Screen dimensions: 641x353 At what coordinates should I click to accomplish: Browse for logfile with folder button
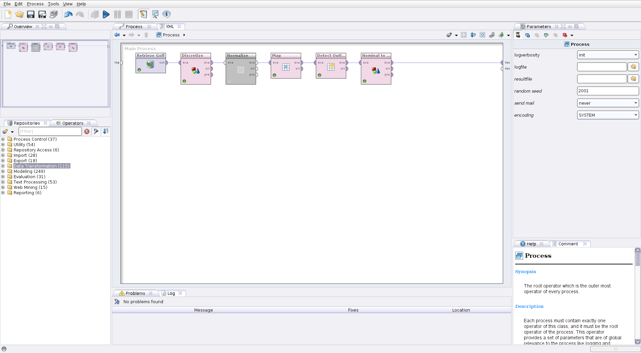tap(633, 67)
